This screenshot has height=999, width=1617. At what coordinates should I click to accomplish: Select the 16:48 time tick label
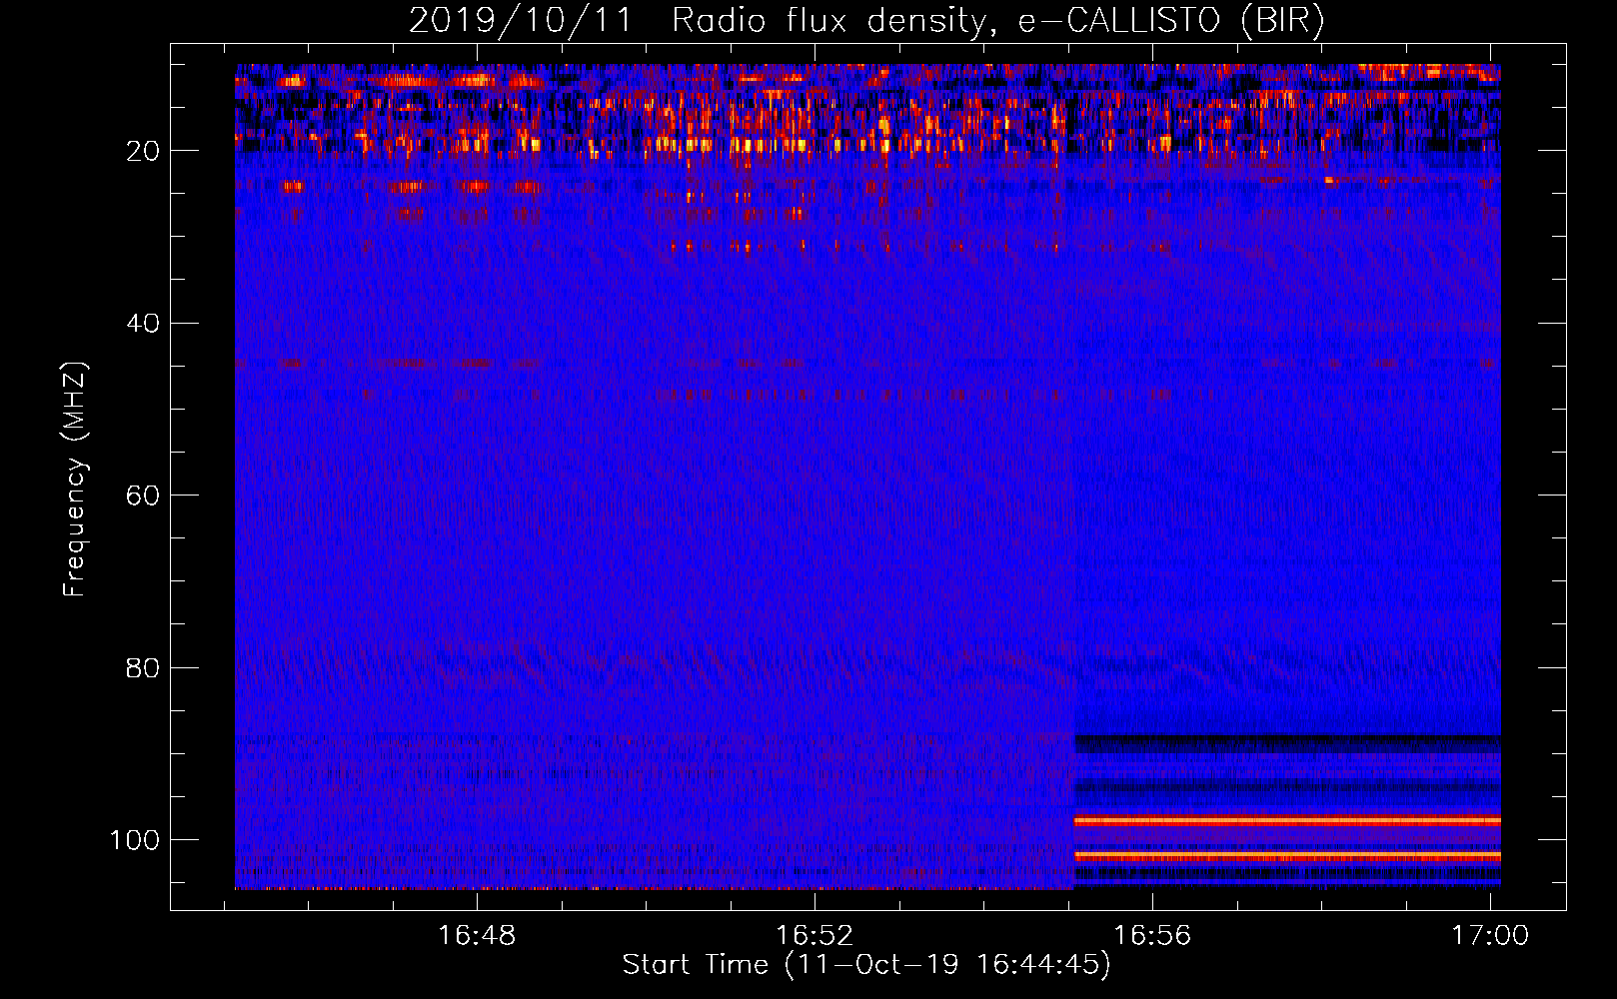click(477, 936)
